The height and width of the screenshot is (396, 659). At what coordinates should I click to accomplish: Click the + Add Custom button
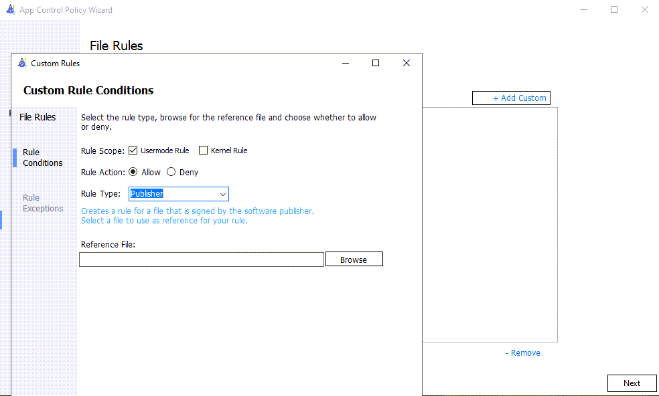511,98
